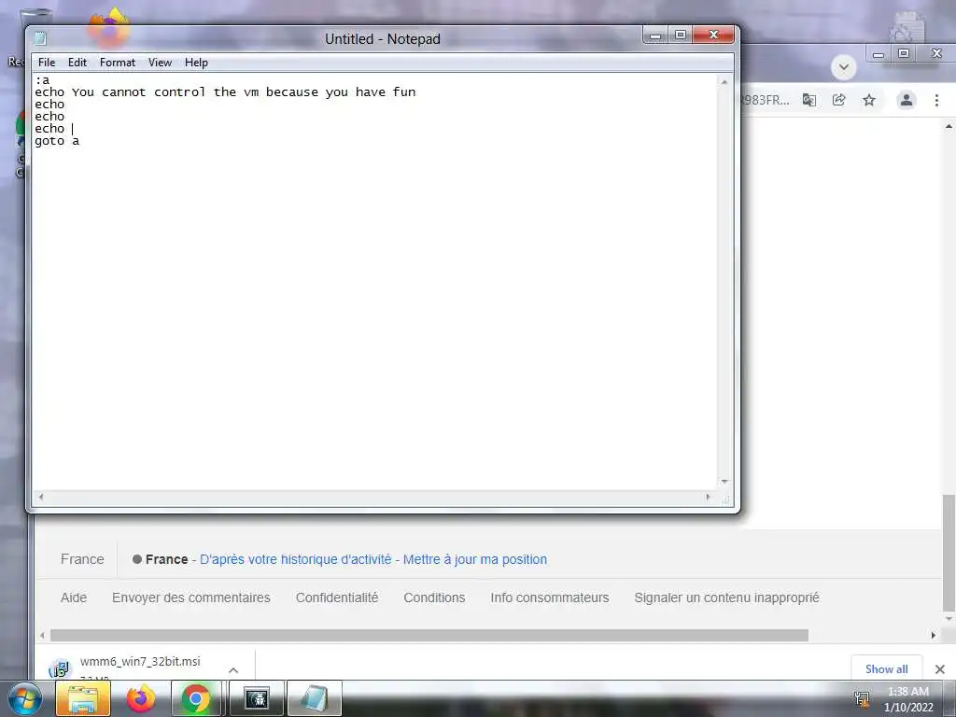Click 'D'après votre historique d'activité' link
This screenshot has height=717, width=956.
tap(296, 559)
